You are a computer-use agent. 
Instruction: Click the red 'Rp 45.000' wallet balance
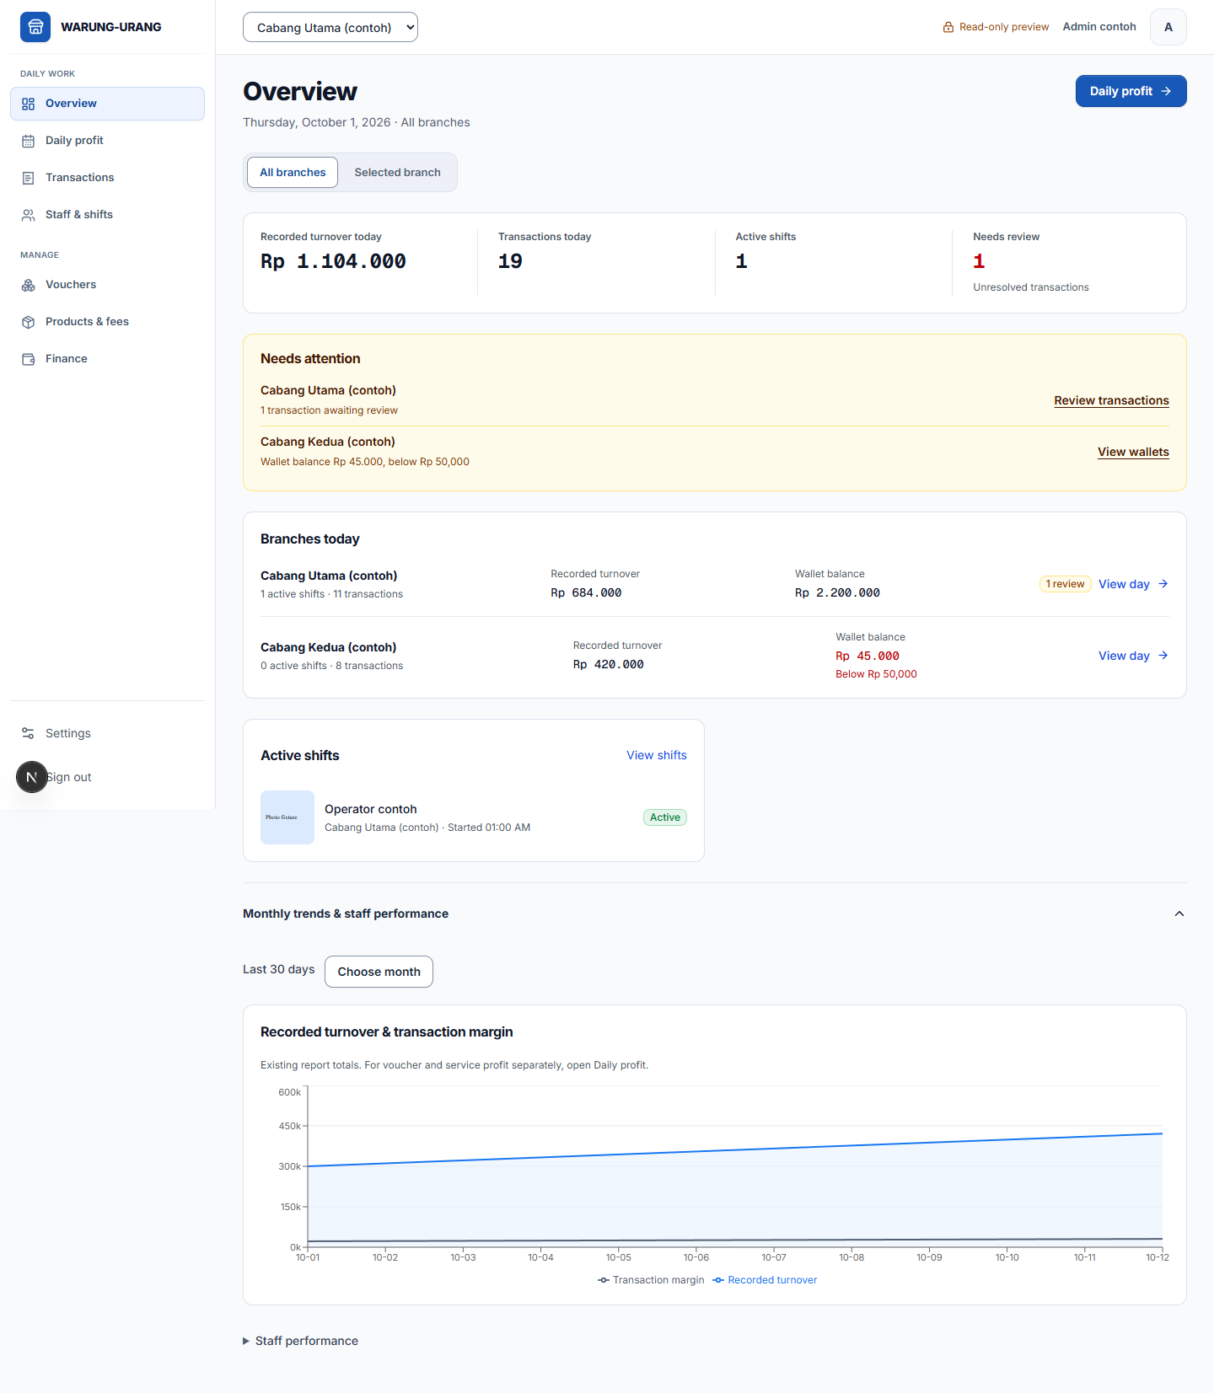[x=868, y=656]
